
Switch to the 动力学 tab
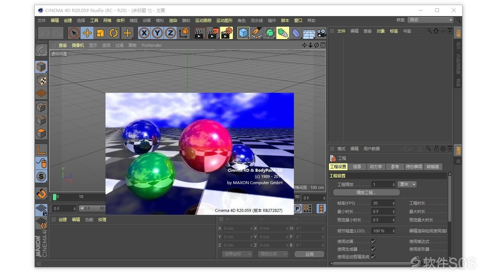[376, 167]
